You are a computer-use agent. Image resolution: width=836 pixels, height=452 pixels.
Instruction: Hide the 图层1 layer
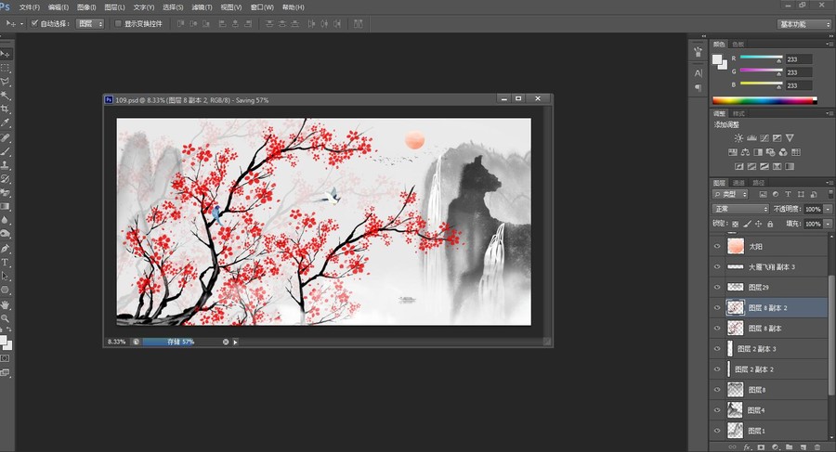[x=717, y=430]
